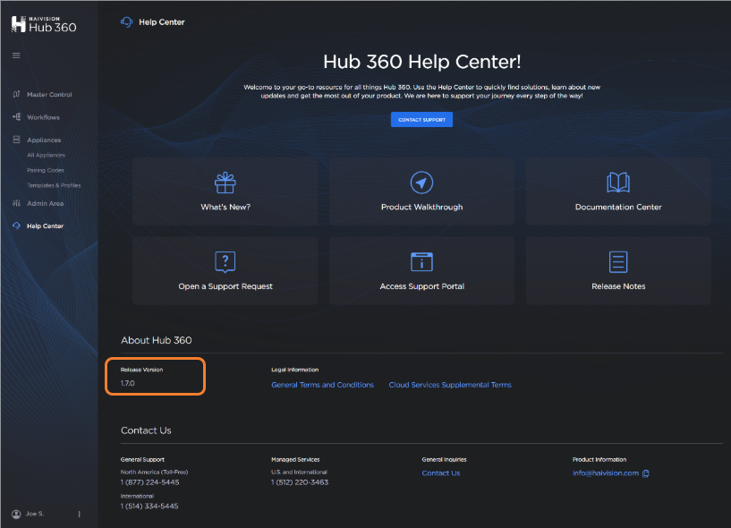Click the Haivision Hub 360 logo
Viewport: 731px width, 528px height.
(44, 24)
